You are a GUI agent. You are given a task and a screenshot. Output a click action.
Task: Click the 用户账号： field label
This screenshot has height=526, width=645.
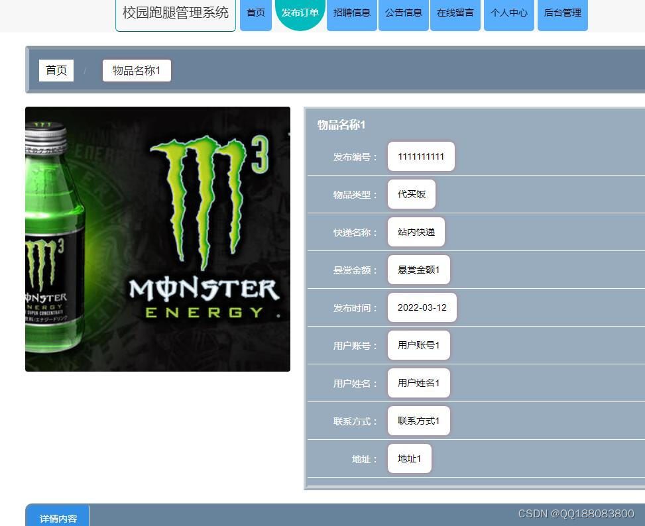[x=355, y=346]
